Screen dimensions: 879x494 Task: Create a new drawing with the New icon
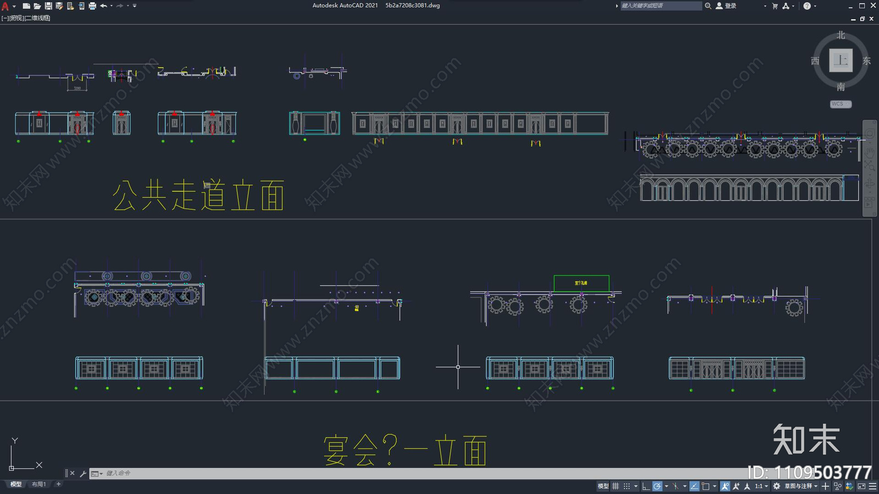[26, 6]
